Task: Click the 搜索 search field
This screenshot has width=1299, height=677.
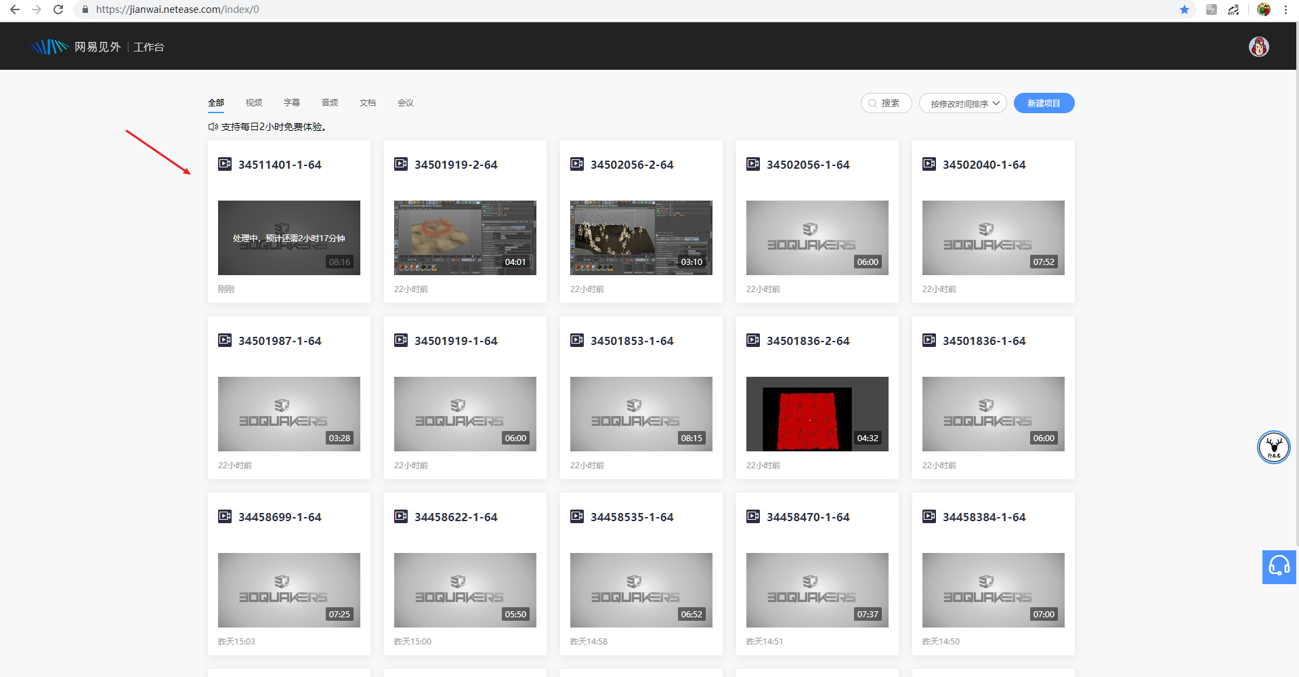Action: pyautogui.click(x=887, y=103)
